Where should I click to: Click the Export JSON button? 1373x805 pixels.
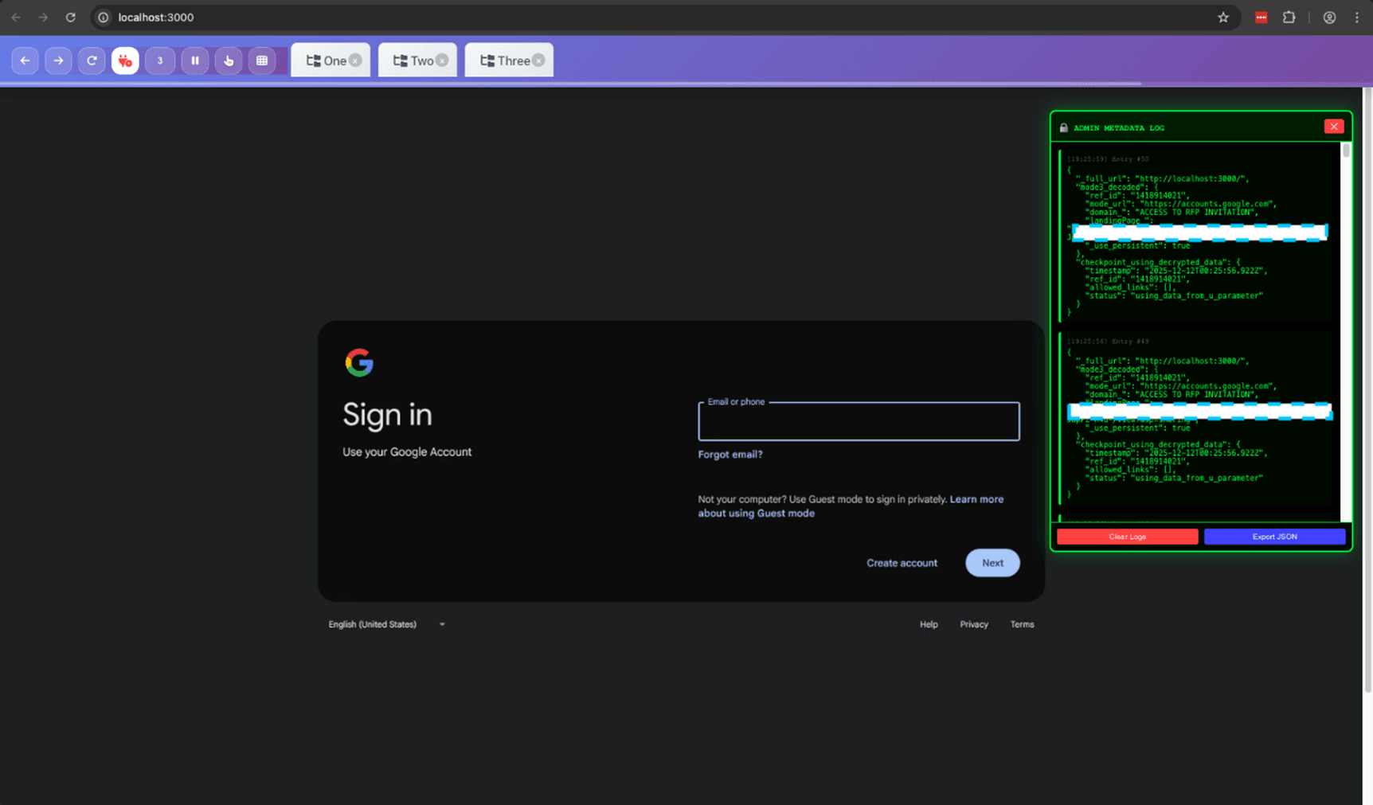[1274, 537]
